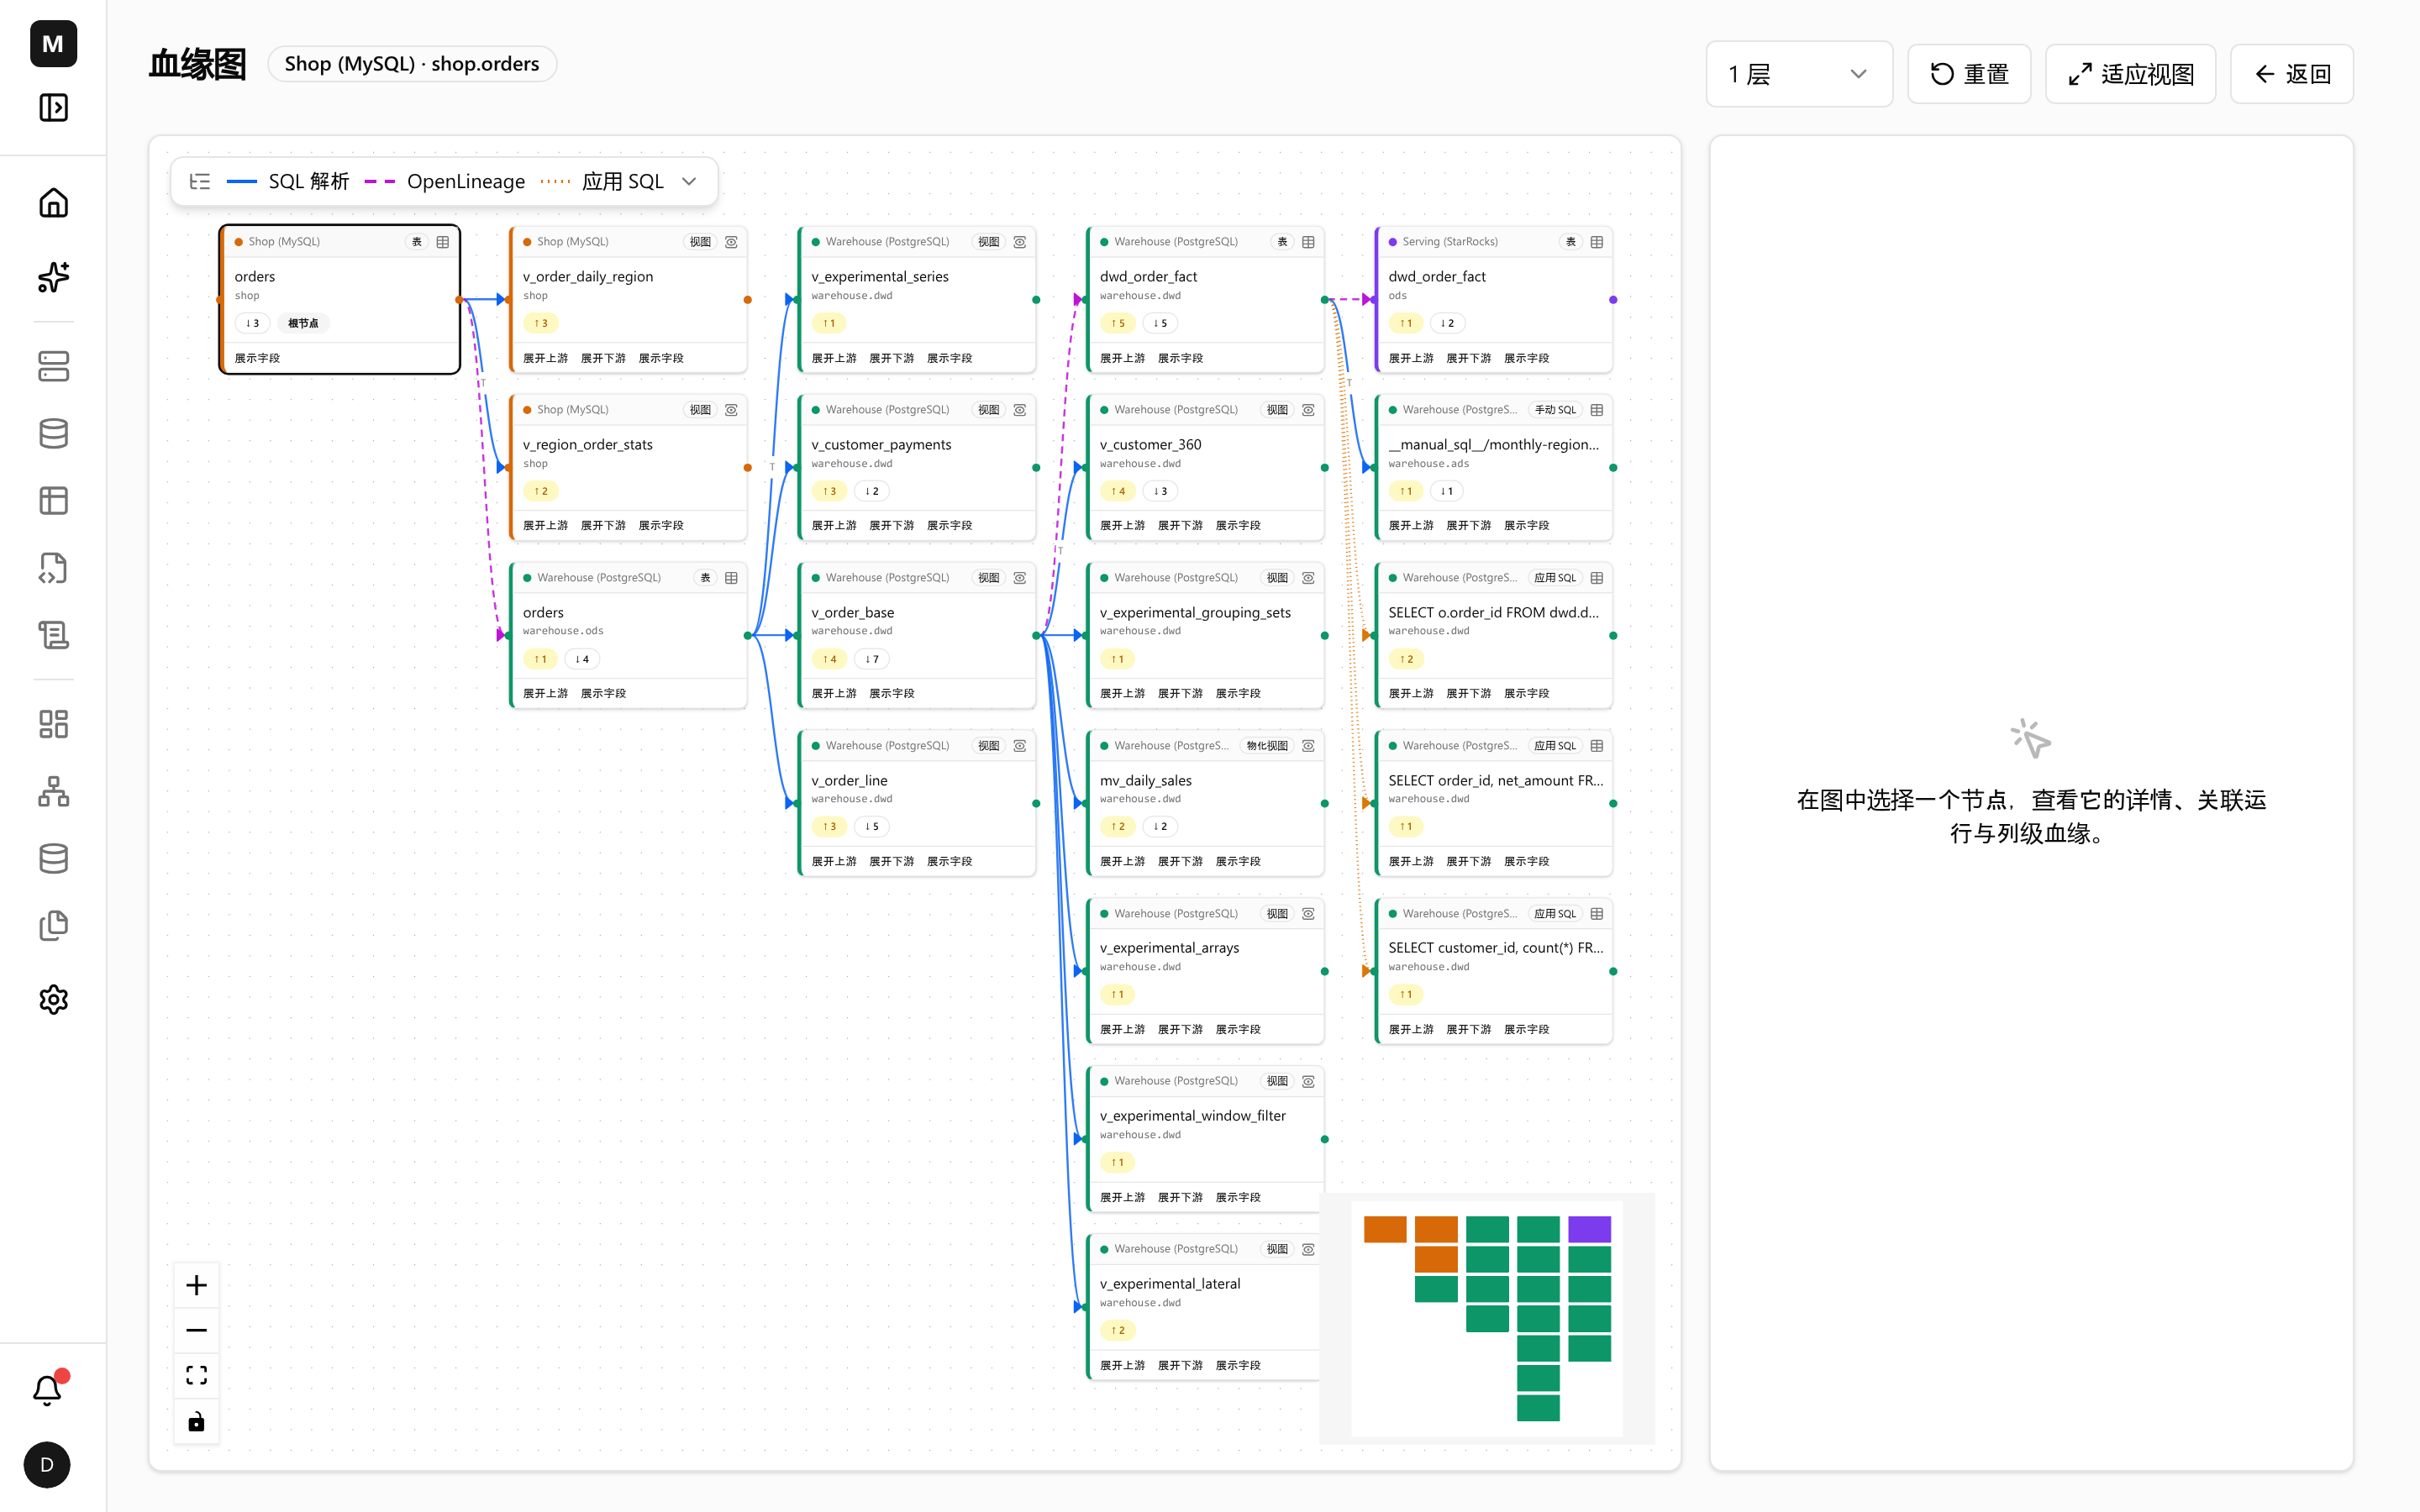Show fields of root shop orders node
Viewport: 2420px width, 1512px height.
tap(257, 358)
